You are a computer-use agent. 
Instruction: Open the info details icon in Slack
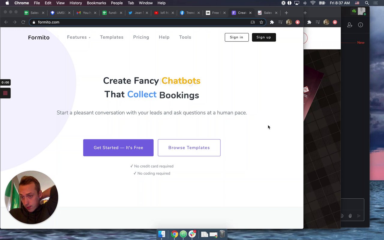coord(361,25)
